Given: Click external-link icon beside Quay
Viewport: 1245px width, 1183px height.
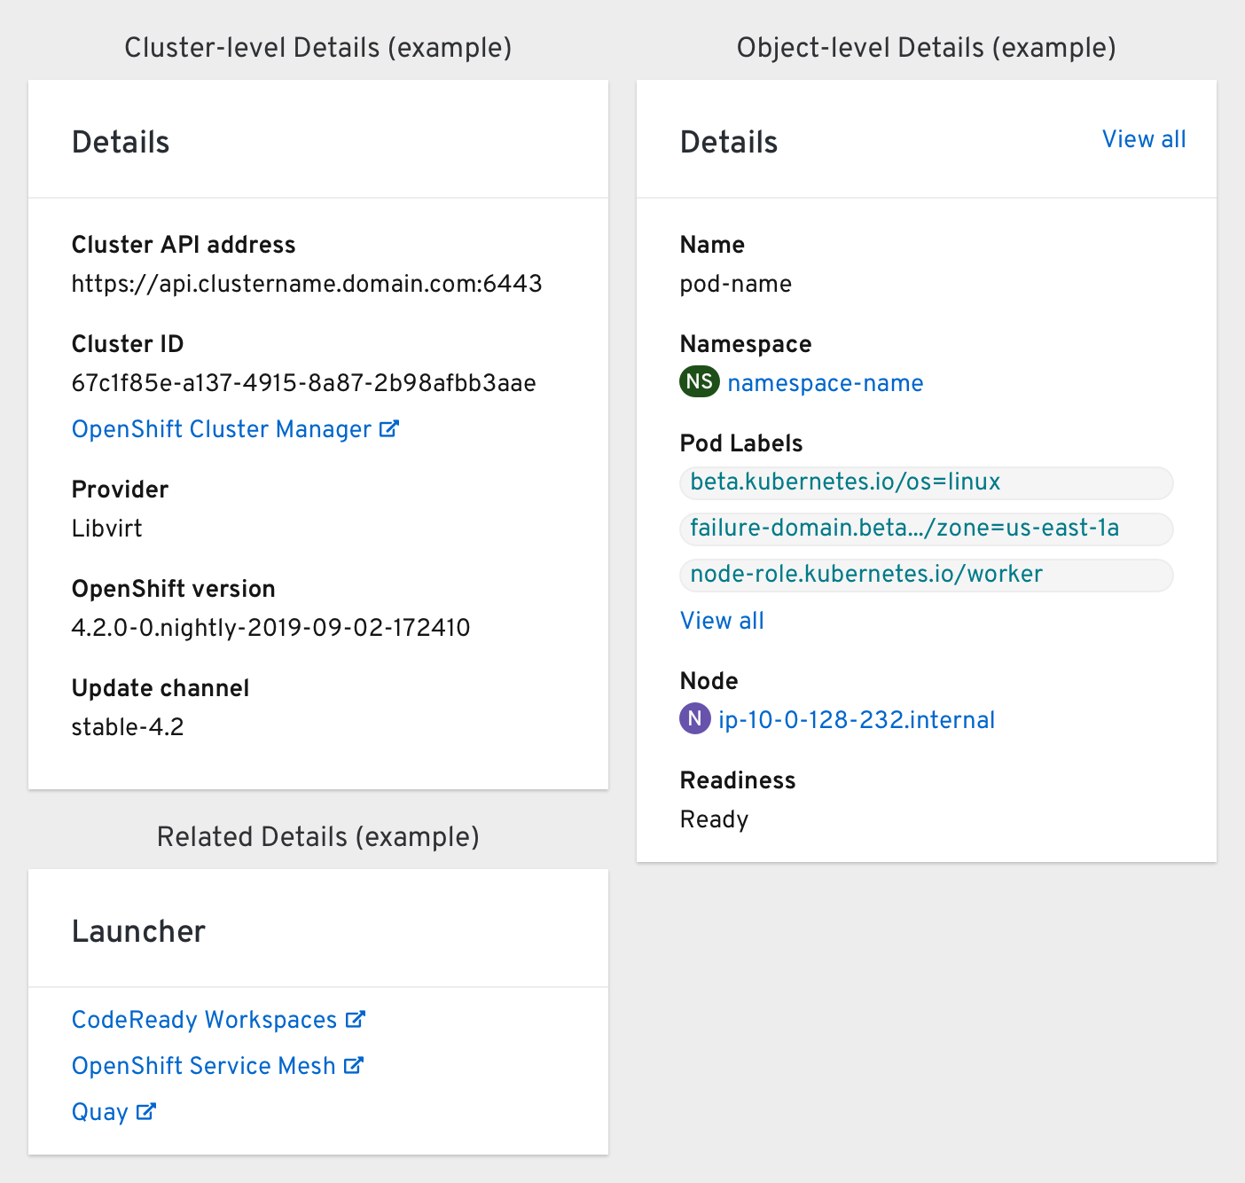Looking at the screenshot, I should (x=146, y=1112).
